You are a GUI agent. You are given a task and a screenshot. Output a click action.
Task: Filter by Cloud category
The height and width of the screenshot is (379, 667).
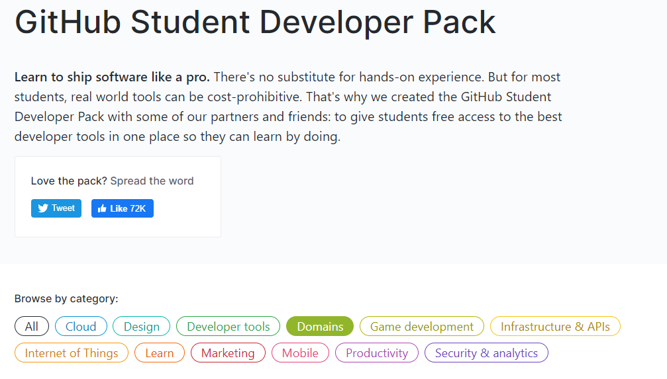(81, 327)
